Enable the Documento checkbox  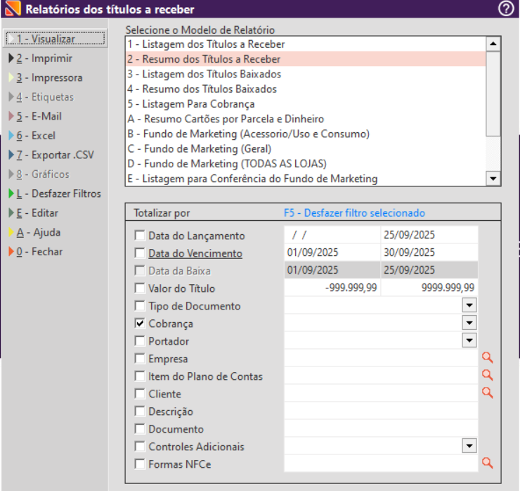tap(140, 429)
